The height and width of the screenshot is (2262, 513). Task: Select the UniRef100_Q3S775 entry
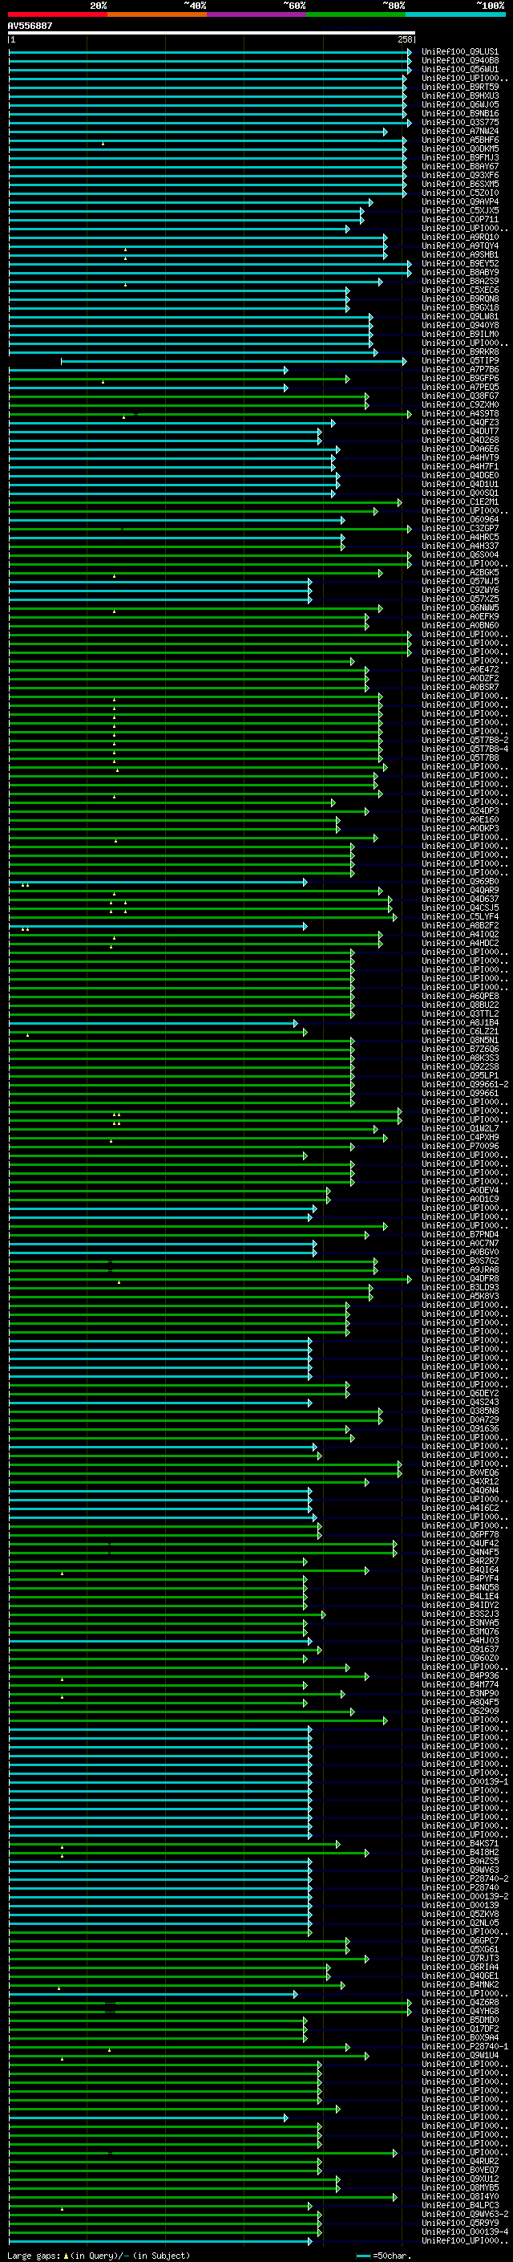(x=460, y=122)
